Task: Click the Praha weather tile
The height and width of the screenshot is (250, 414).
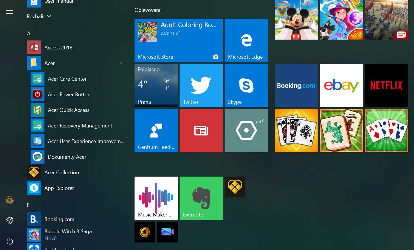Action: [156, 85]
